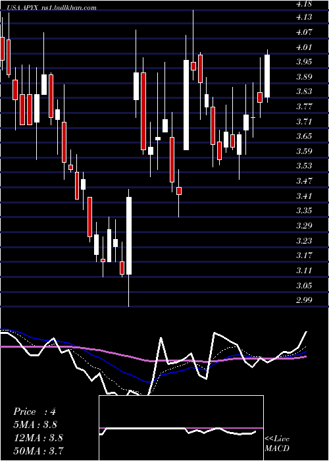Click the 3.53 price axis label
This screenshot has width=329, height=461.
(304, 166)
